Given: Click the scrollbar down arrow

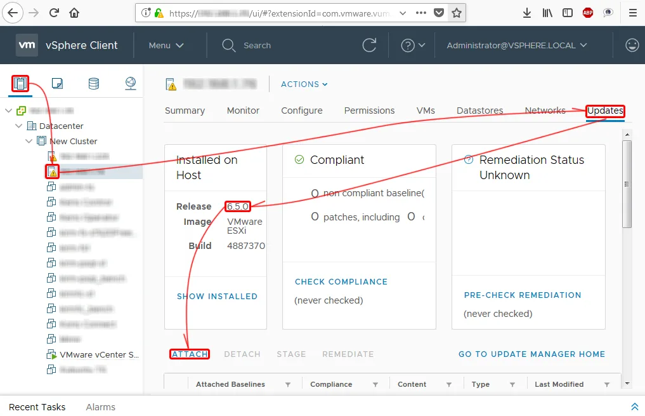Looking at the screenshot, I should click(627, 384).
